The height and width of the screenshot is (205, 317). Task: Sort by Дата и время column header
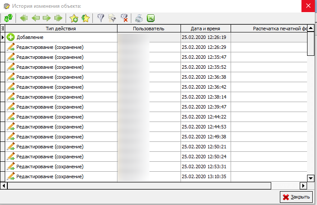[x=206, y=29]
